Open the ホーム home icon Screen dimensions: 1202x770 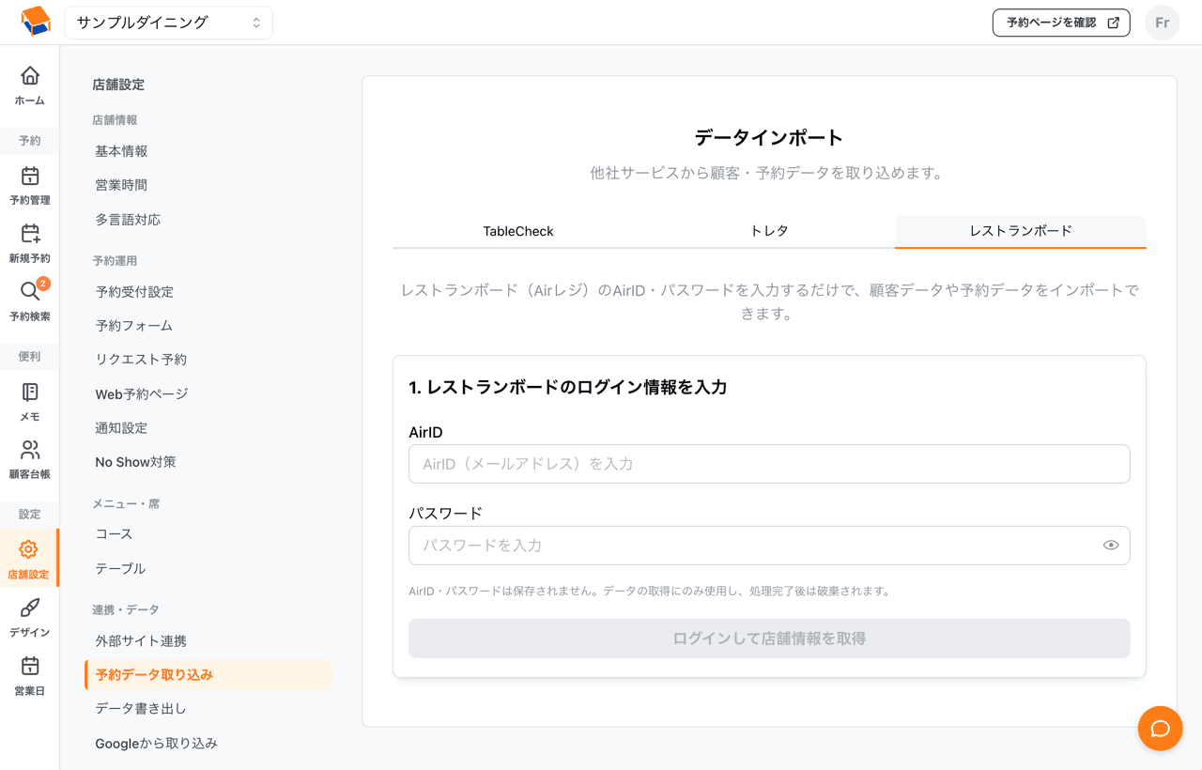pyautogui.click(x=30, y=75)
